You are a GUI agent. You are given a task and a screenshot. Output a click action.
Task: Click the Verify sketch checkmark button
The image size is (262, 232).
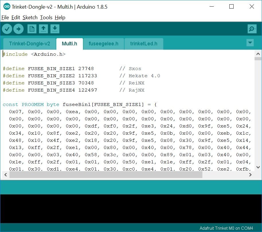pos(7,29)
